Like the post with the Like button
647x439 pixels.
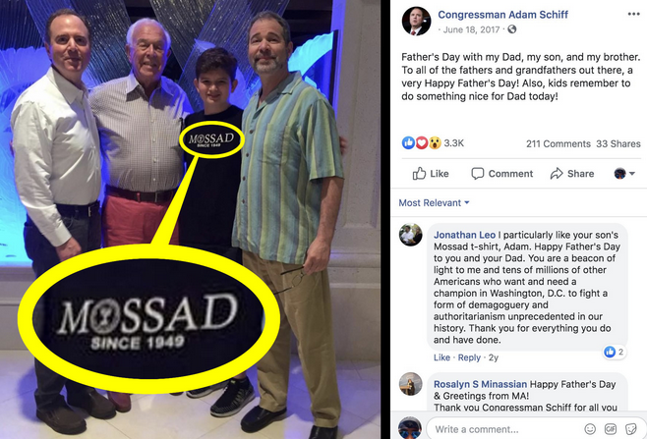click(431, 174)
